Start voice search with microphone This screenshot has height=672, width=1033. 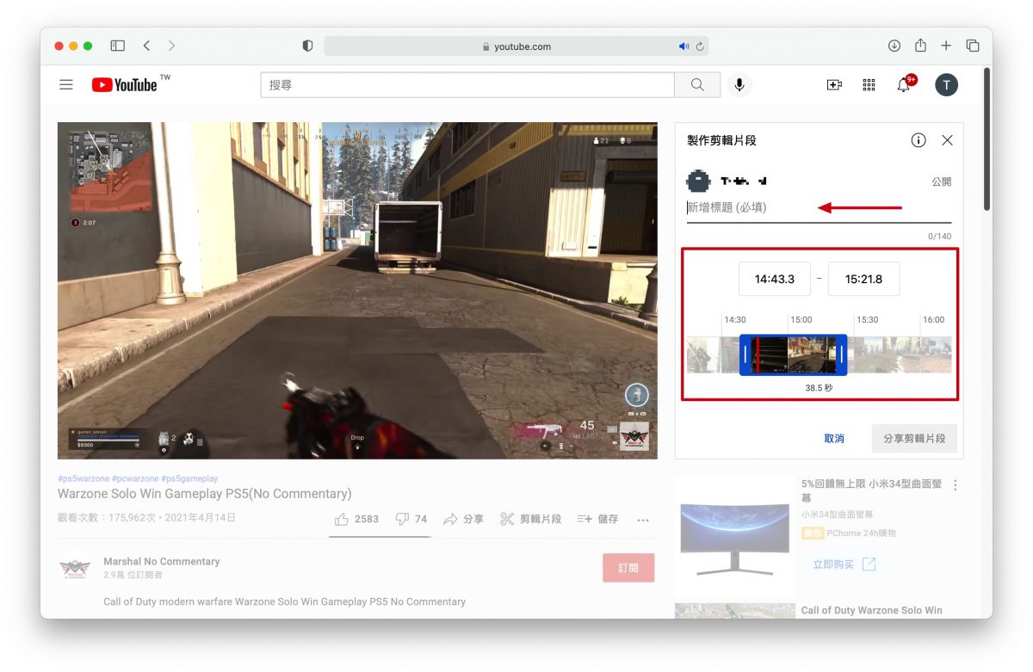coord(739,84)
